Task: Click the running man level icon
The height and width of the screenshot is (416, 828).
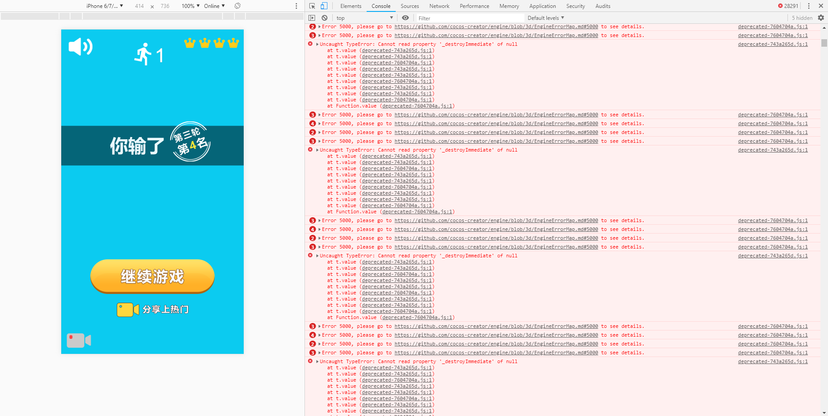Action: click(x=143, y=54)
